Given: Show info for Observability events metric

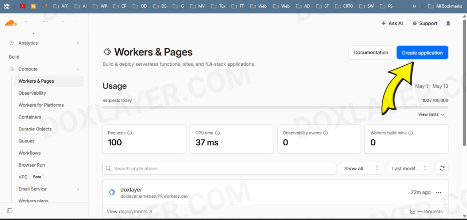Looking at the screenshot, I should coord(325,133).
